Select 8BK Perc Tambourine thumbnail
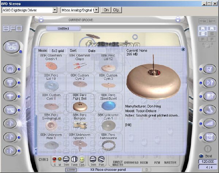 click(x=108, y=142)
